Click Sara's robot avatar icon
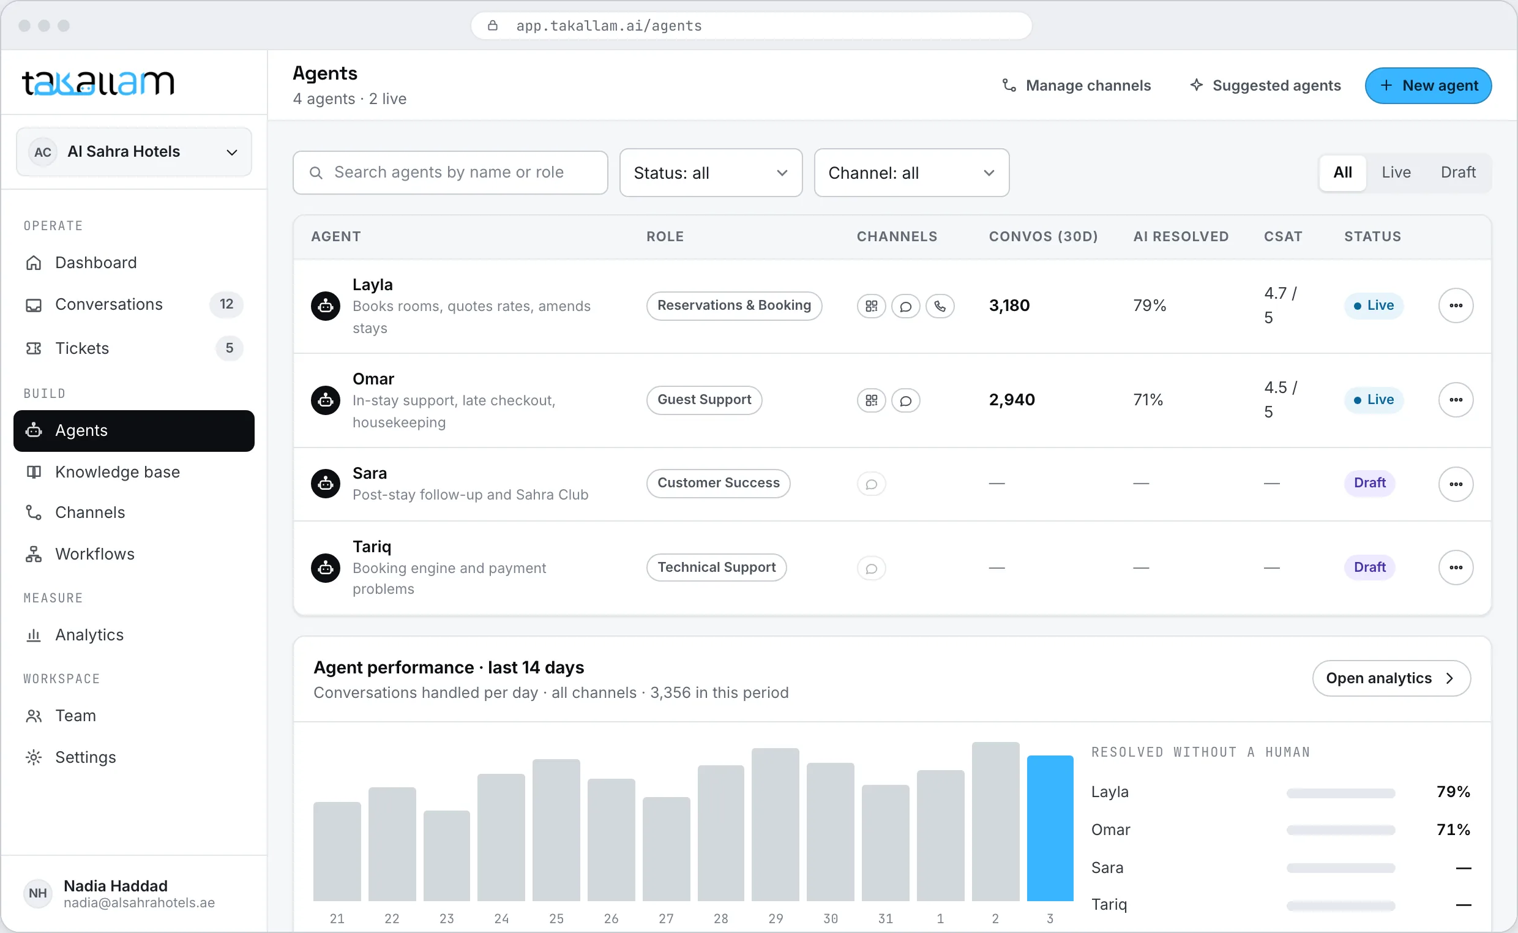Image resolution: width=1518 pixels, height=933 pixels. pos(326,484)
